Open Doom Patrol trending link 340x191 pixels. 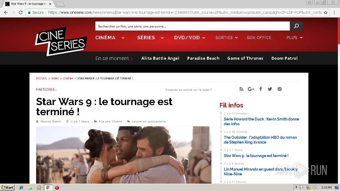pyautogui.click(x=284, y=58)
